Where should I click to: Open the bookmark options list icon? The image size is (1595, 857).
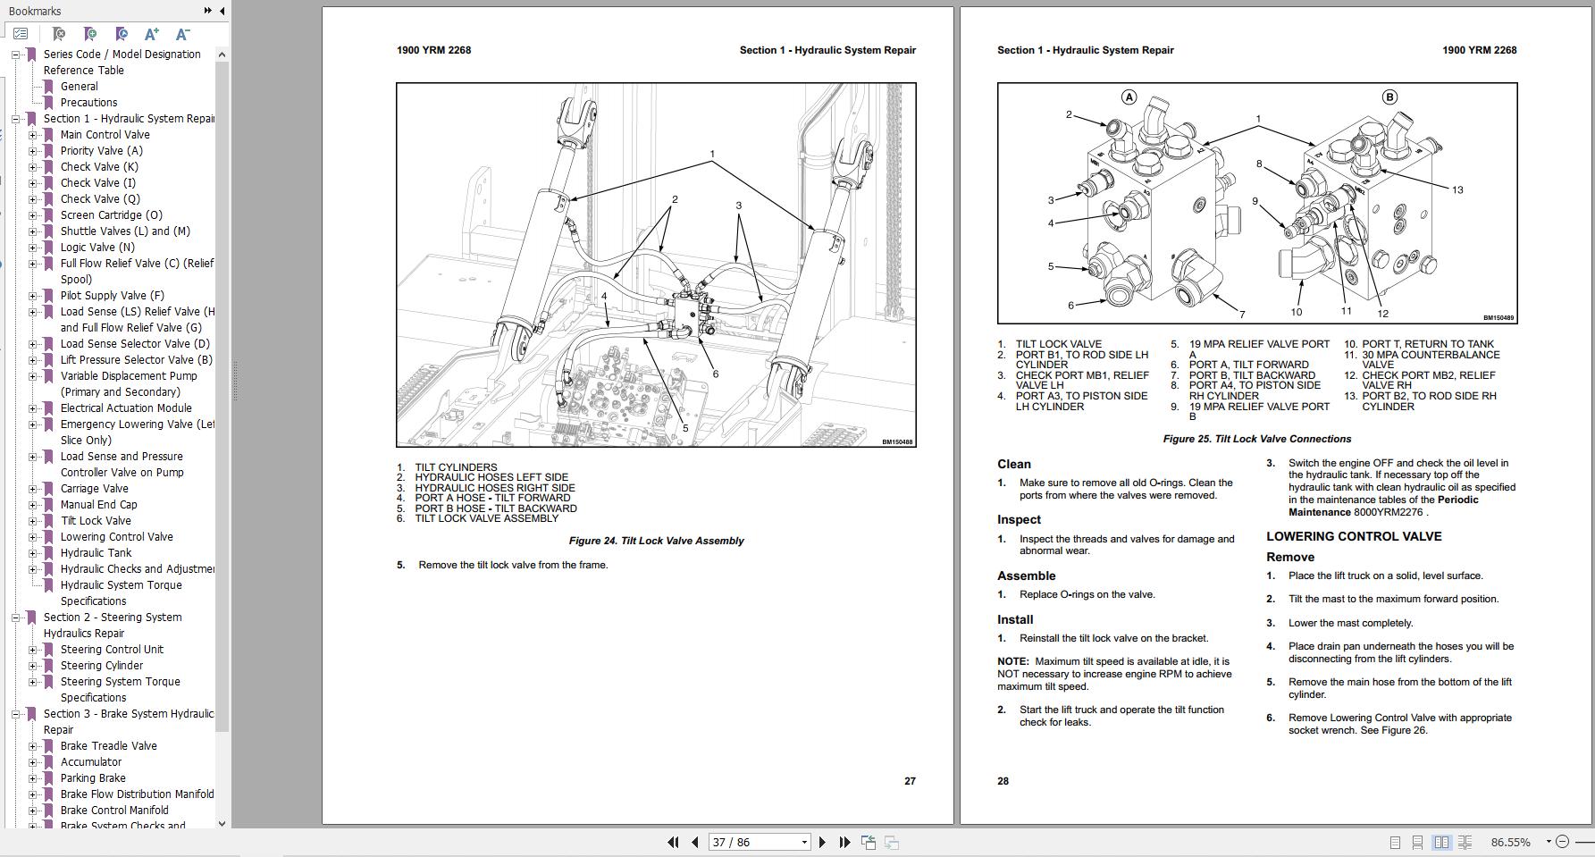click(20, 34)
